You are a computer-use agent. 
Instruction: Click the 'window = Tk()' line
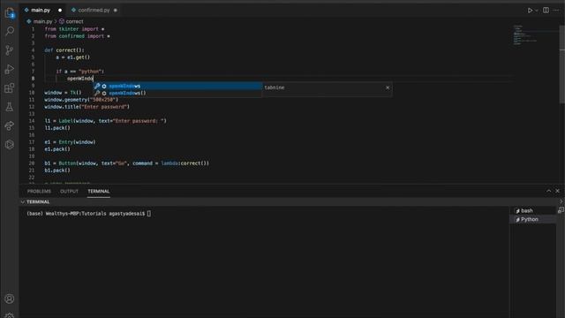point(63,93)
